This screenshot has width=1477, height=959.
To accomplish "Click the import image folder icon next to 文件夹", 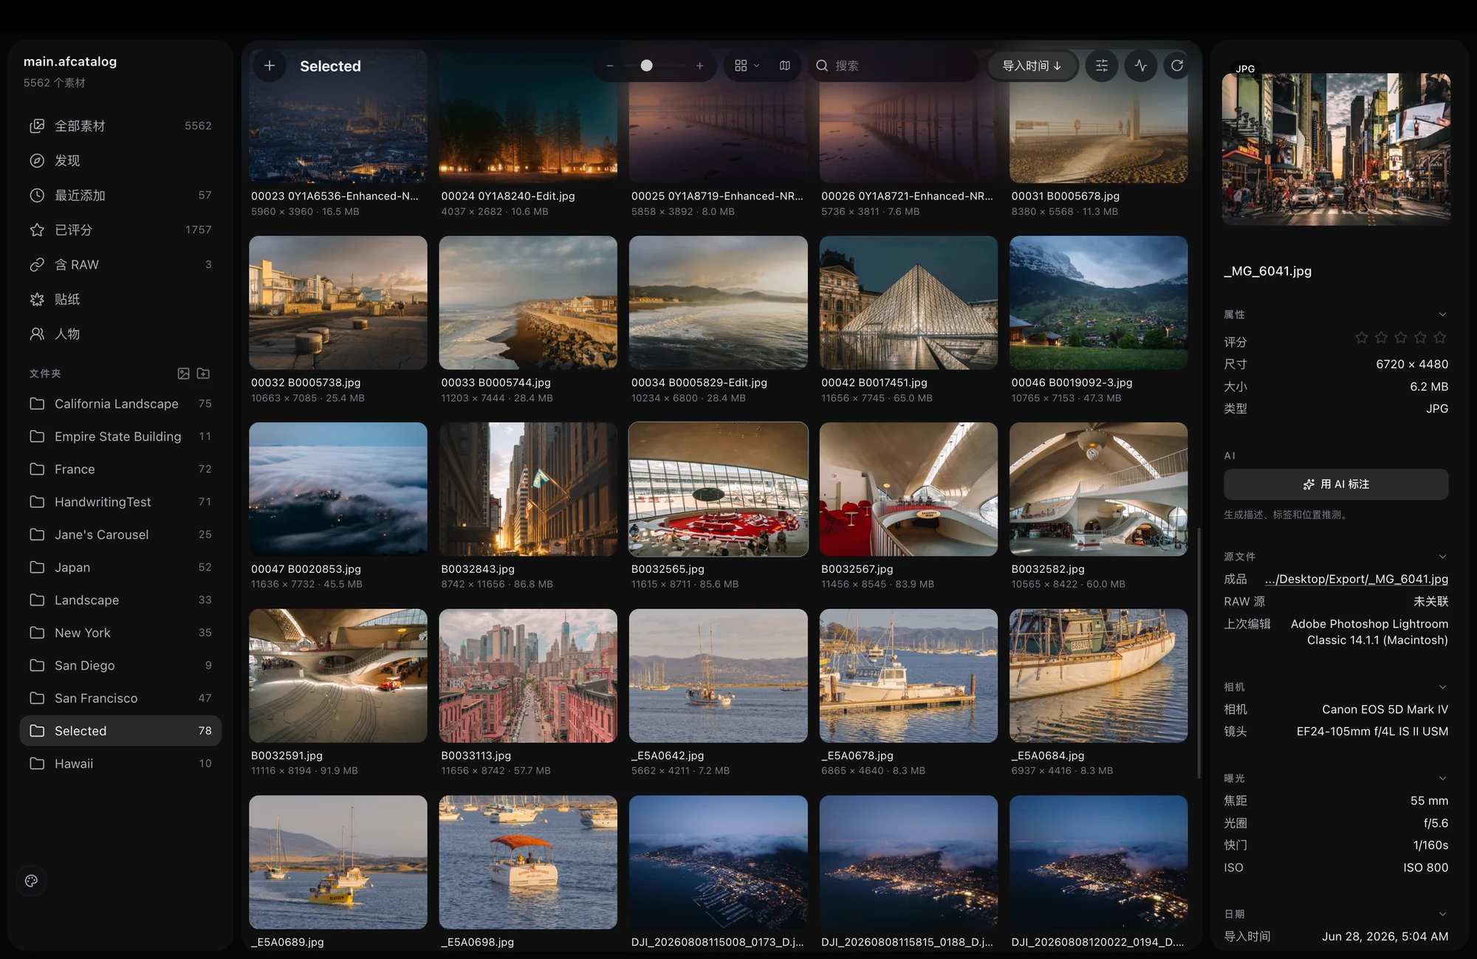I will click(x=184, y=374).
